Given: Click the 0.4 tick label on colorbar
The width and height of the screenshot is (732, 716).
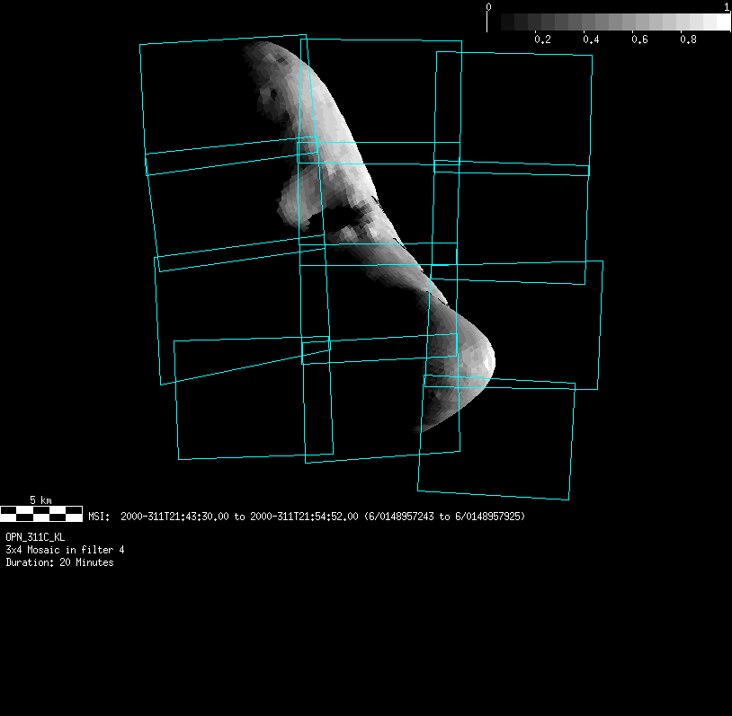Looking at the screenshot, I should point(591,40).
